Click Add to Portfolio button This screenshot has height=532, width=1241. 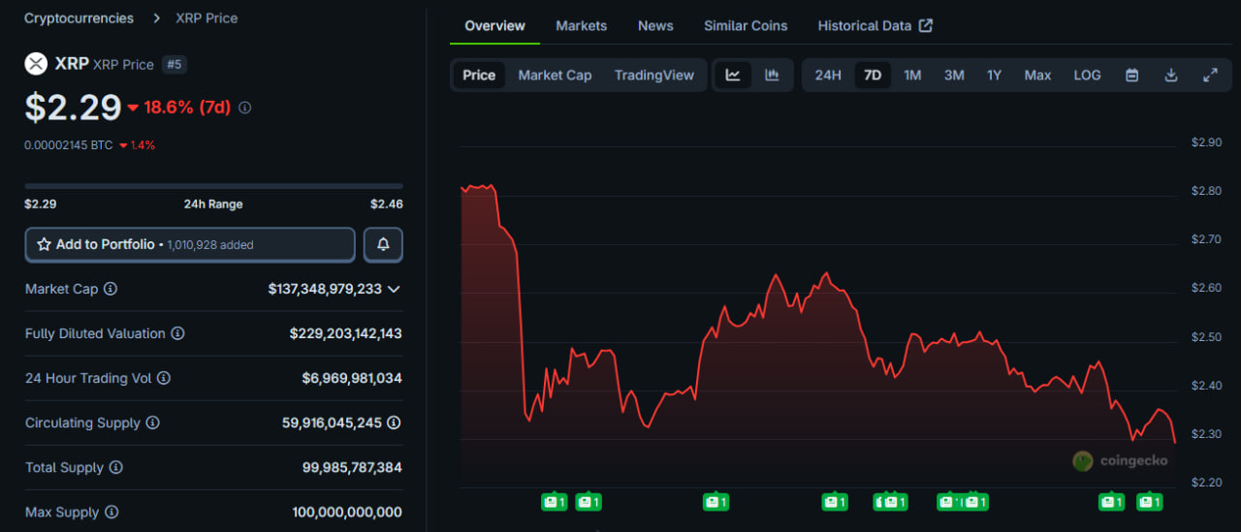pos(190,245)
